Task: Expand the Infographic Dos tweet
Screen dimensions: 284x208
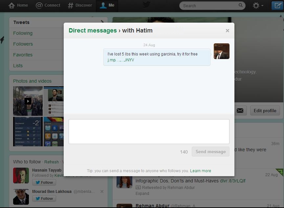Action: (x=142, y=194)
